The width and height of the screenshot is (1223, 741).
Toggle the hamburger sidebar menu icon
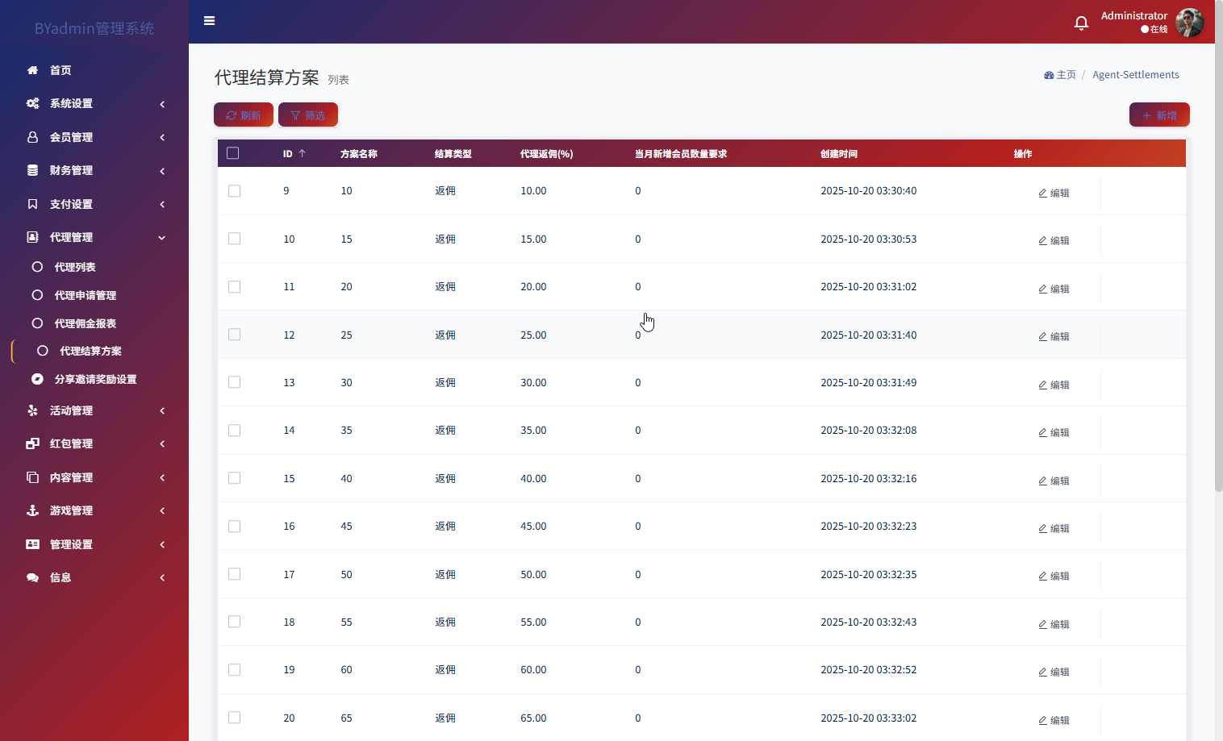(209, 21)
